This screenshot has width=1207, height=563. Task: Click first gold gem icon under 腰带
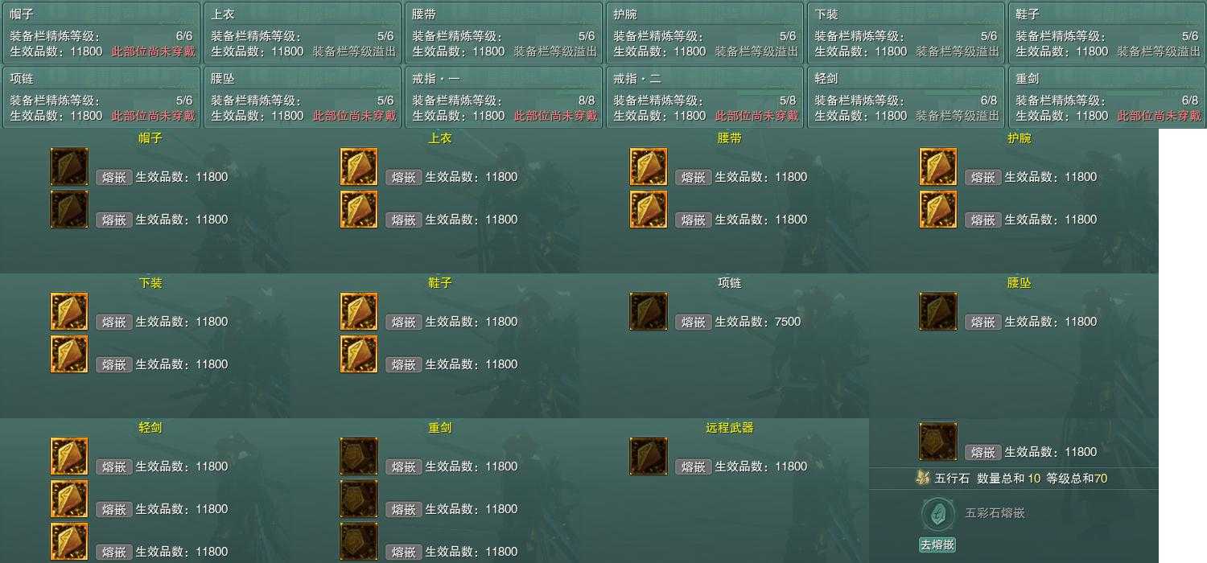point(649,166)
